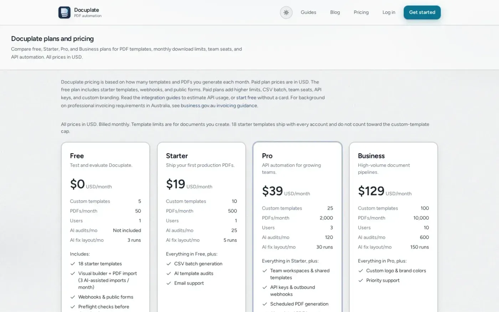Image resolution: width=499 pixels, height=312 pixels.
Task: Follow the start free link
Action: [x=246, y=97]
